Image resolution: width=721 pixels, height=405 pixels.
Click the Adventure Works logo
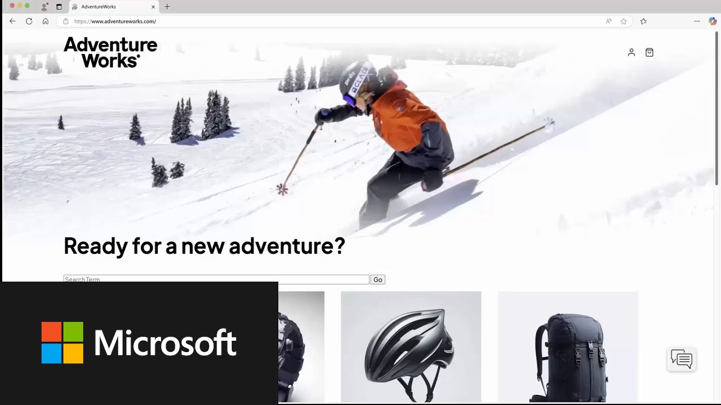click(x=110, y=52)
